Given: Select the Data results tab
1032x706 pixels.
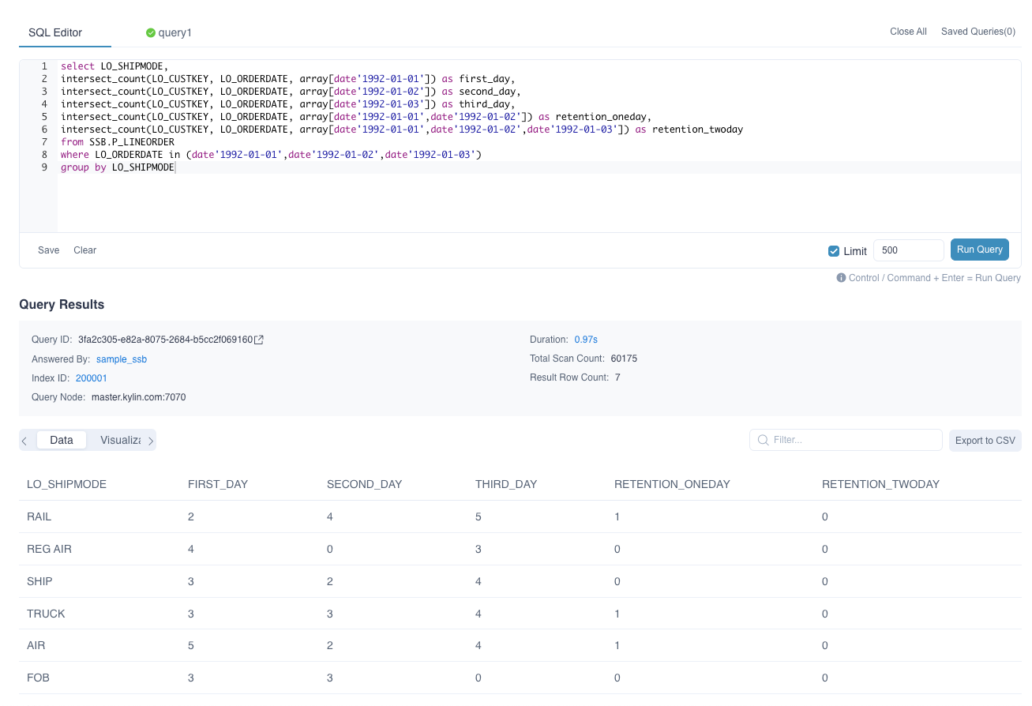Looking at the screenshot, I should pyautogui.click(x=62, y=440).
